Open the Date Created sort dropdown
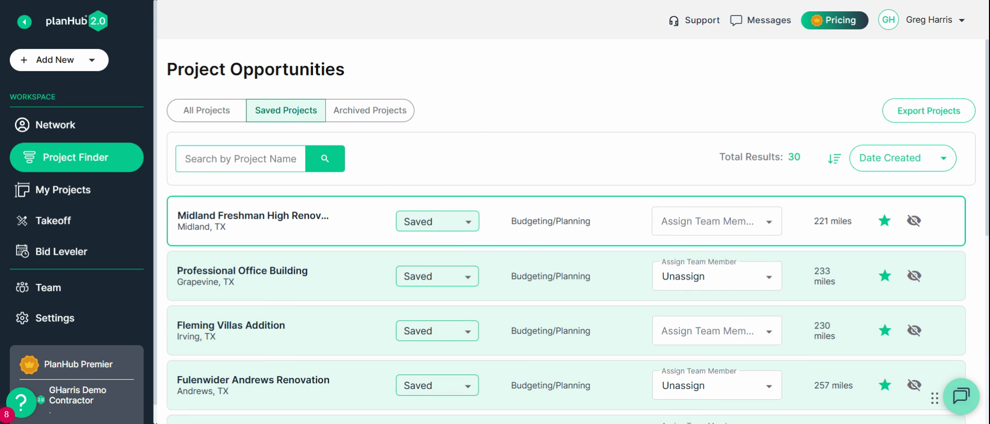 click(902, 158)
